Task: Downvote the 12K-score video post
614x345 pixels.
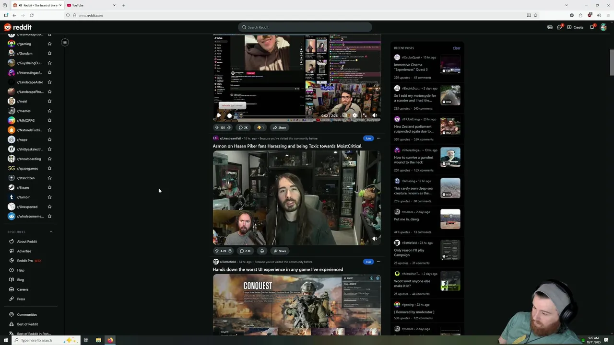Action: pos(229,127)
